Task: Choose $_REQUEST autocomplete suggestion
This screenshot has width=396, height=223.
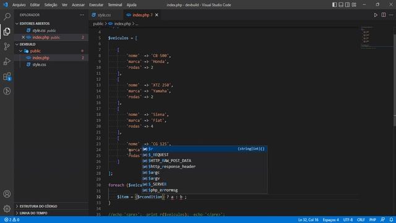Action: click(x=205, y=155)
